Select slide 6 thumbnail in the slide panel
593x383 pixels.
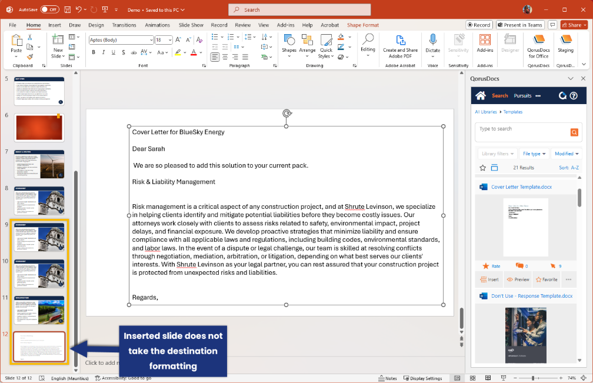point(39,127)
